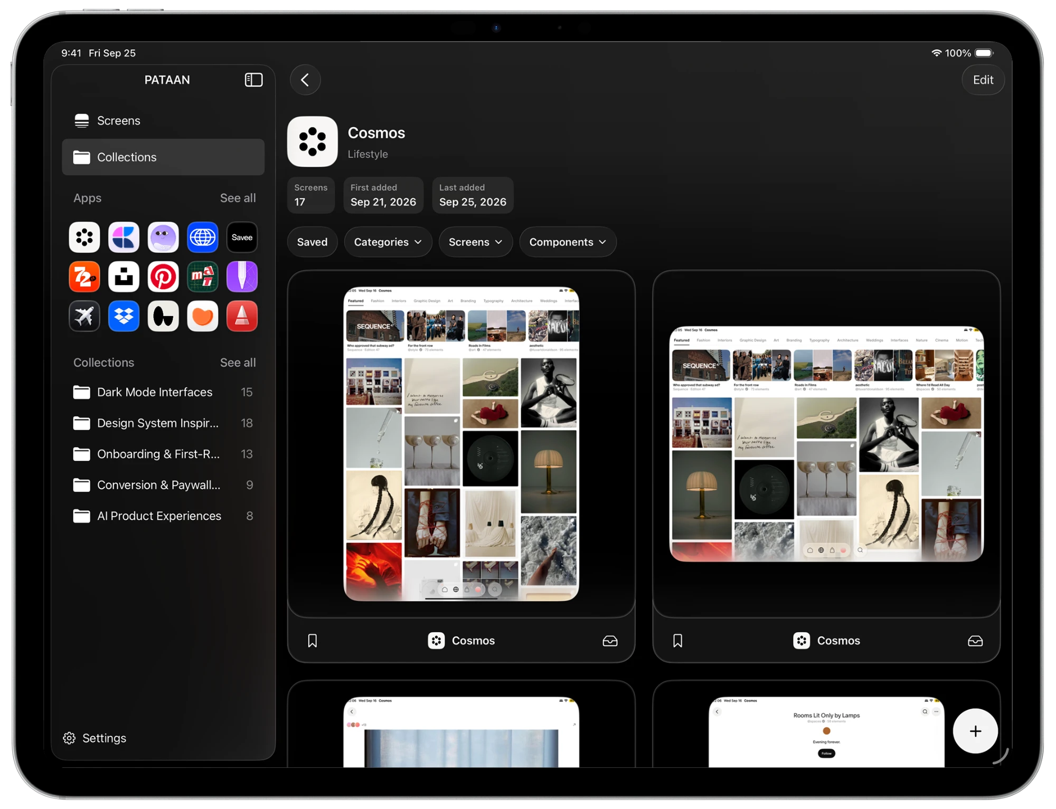1056x809 pixels.
Task: Open the landscape Cosmos screenshot thumbnail
Action: click(826, 444)
